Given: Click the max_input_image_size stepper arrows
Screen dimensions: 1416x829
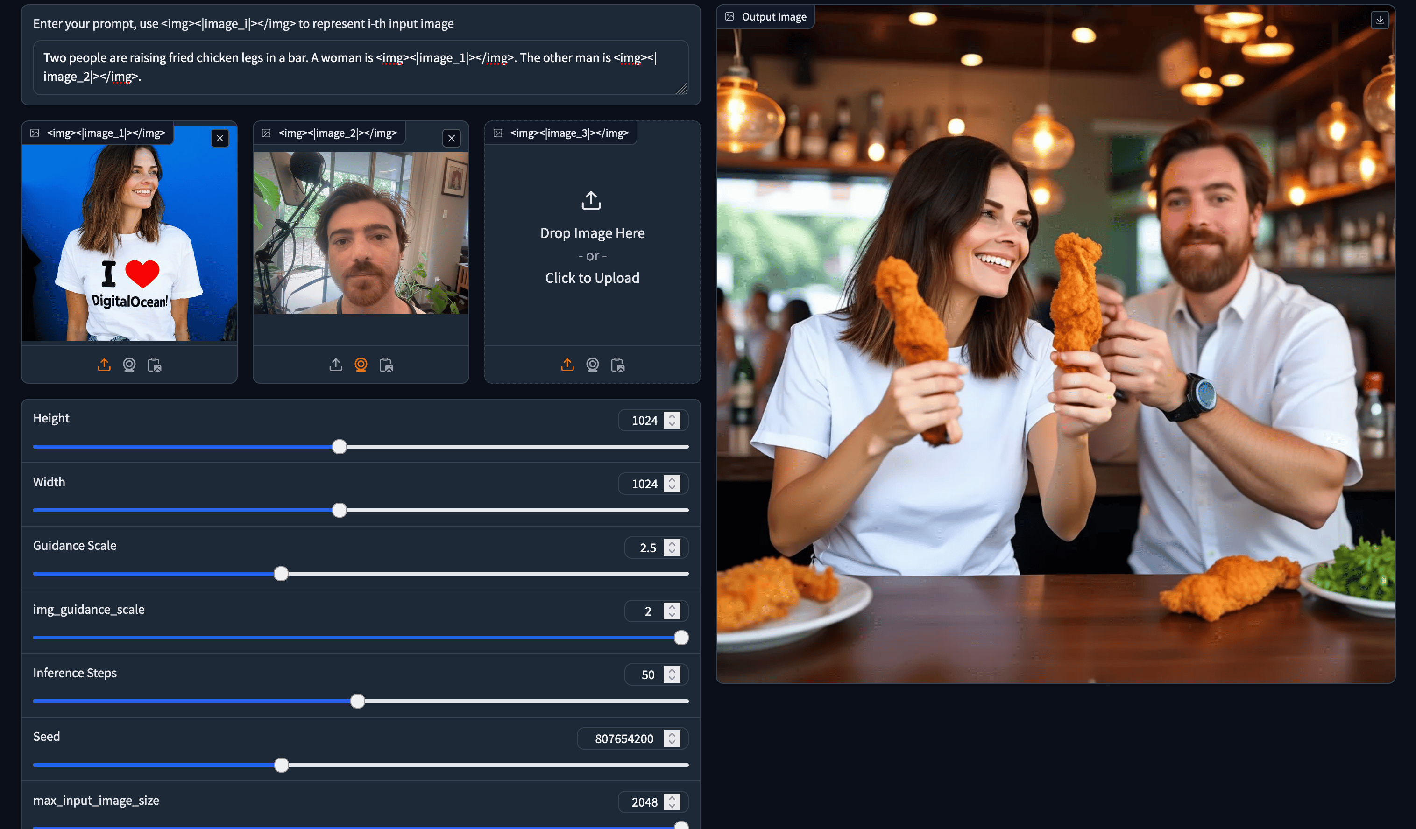Looking at the screenshot, I should tap(672, 802).
